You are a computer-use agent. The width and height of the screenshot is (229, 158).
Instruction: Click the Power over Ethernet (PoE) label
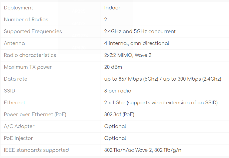pyautogui.click(x=35, y=115)
